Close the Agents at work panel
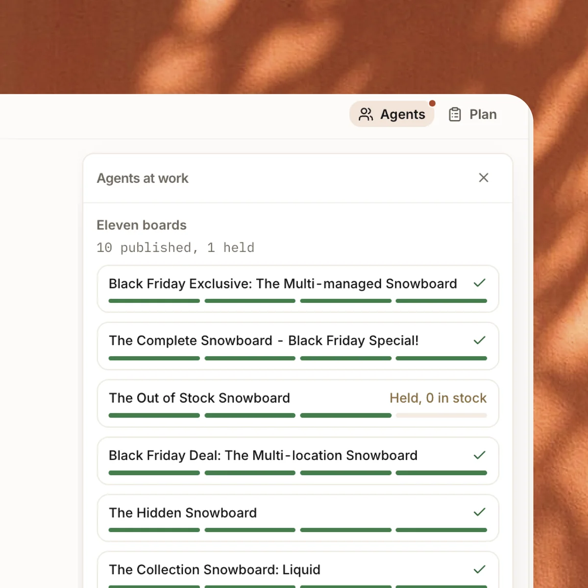 pos(484,178)
